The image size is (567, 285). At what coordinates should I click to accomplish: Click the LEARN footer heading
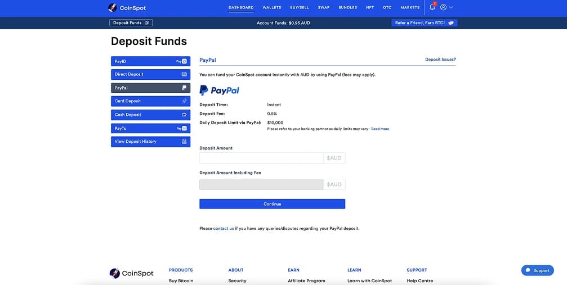pos(354,270)
